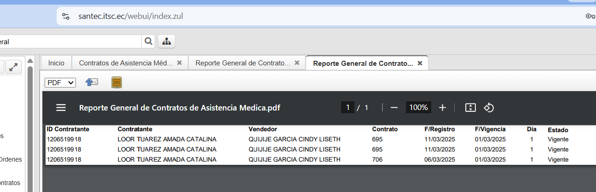The image size is (596, 192).
Task: Click the PDF page number field
Action: click(x=347, y=108)
